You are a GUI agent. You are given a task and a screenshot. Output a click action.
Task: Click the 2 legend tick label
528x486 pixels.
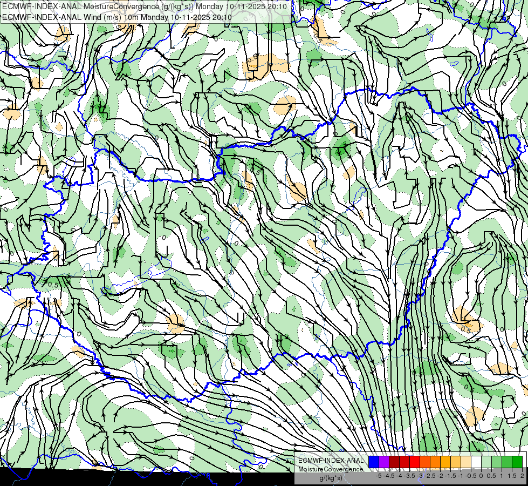(x=523, y=476)
